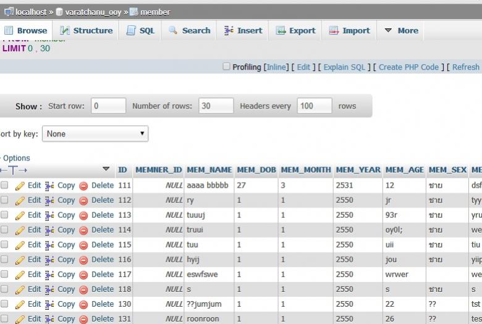The height and width of the screenshot is (324, 482).
Task: Select the checkbox for row 114
Action: [4, 230]
